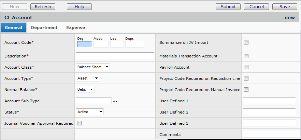The image size is (301, 140).
Task: Enable Materials Transaction Account checkbox
Action: (246, 56)
